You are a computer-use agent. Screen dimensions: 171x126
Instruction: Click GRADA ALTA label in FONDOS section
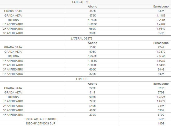point(13,92)
